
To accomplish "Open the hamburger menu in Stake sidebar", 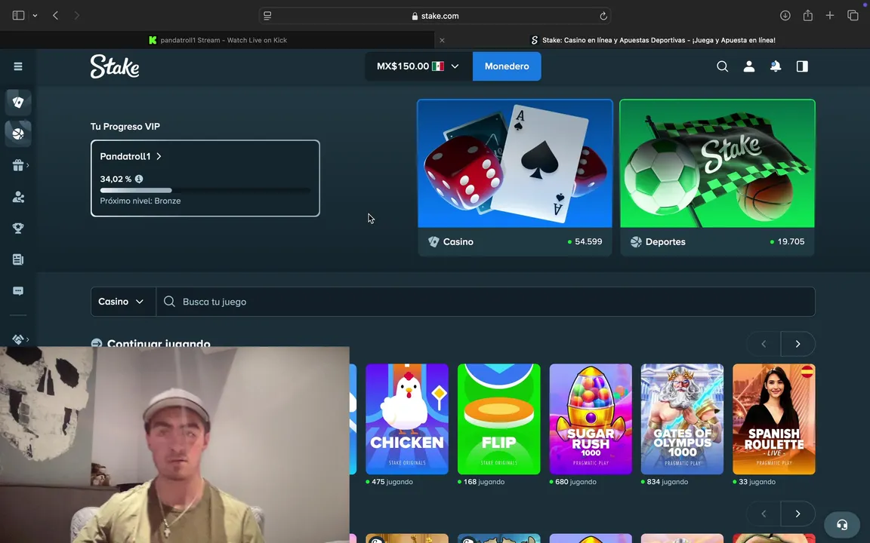I will 18,66.
